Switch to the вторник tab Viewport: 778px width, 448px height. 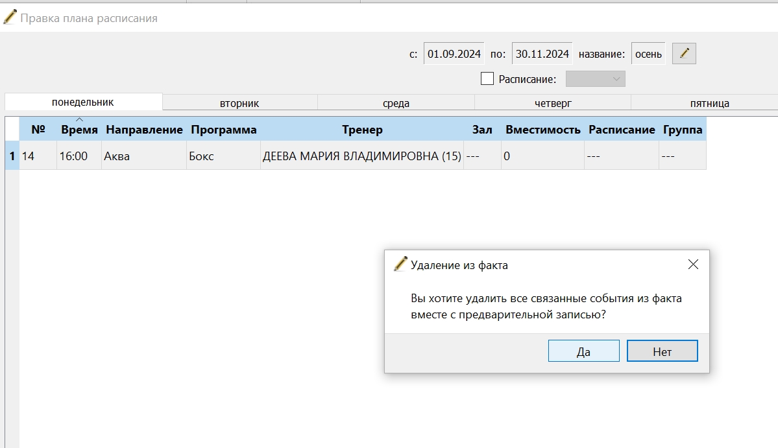pyautogui.click(x=239, y=103)
